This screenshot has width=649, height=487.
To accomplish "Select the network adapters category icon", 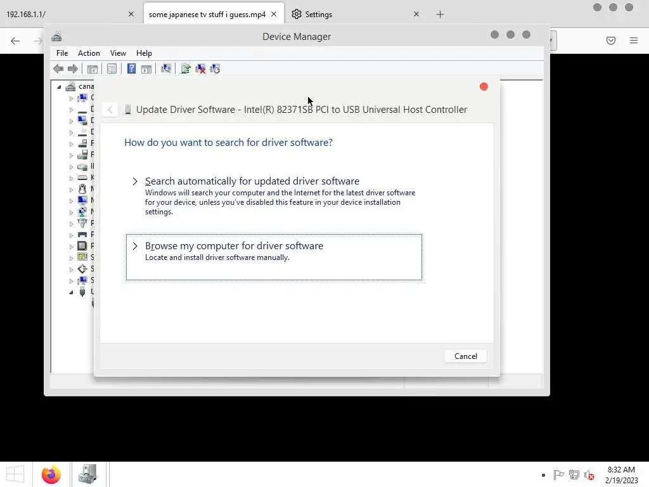I will pyautogui.click(x=82, y=212).
